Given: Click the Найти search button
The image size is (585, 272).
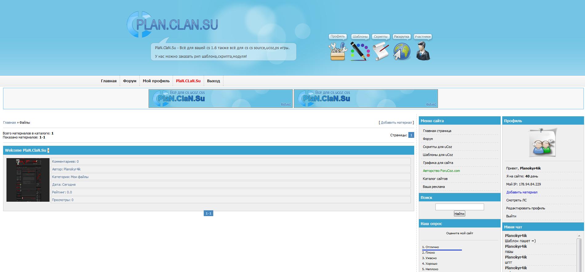Looking at the screenshot, I should click(459, 214).
